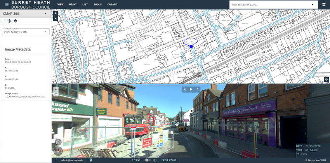Toggle the status bar switch
The width and height of the screenshot is (330, 163).
point(148,160)
